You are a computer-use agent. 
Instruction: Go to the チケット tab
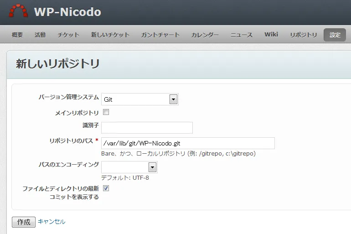point(68,35)
